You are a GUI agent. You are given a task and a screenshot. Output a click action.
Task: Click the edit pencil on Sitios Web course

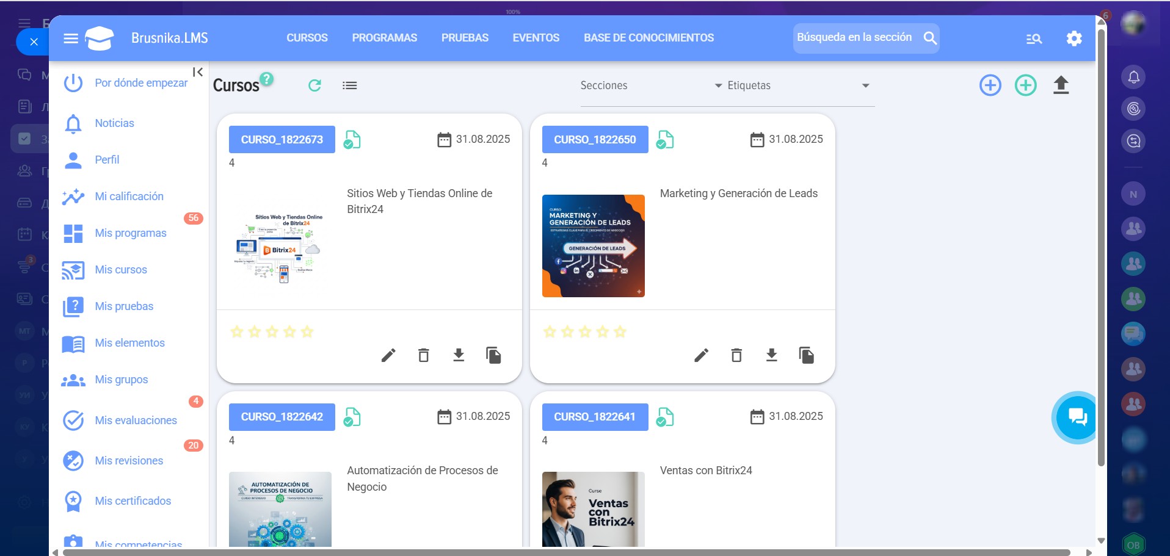click(388, 355)
